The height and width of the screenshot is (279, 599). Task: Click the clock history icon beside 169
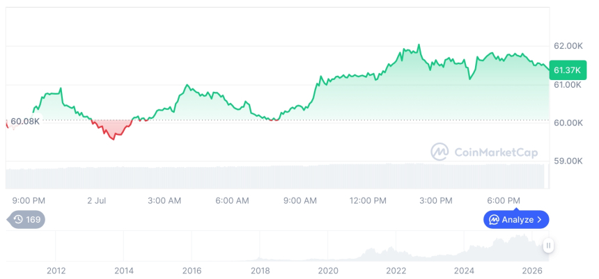(18, 219)
